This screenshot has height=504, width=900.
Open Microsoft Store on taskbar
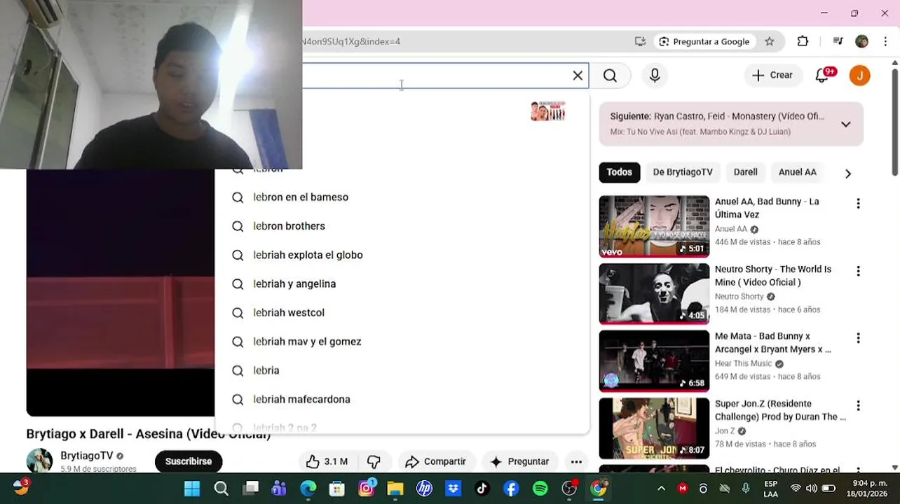[337, 489]
